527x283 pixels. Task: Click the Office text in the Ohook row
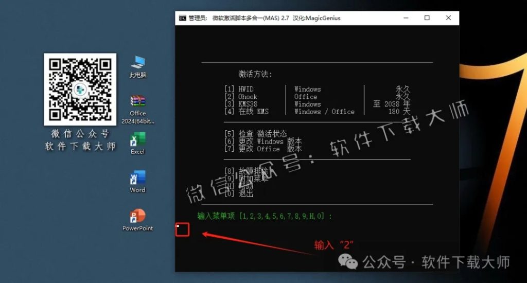[x=306, y=97]
